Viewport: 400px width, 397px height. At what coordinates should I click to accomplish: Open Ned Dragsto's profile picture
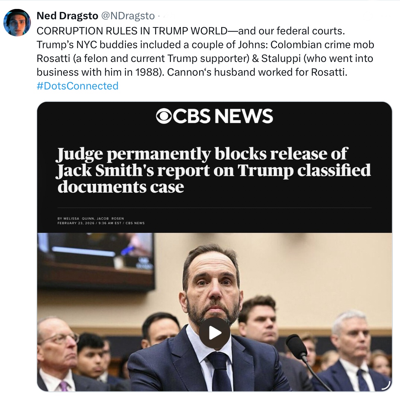(x=17, y=22)
